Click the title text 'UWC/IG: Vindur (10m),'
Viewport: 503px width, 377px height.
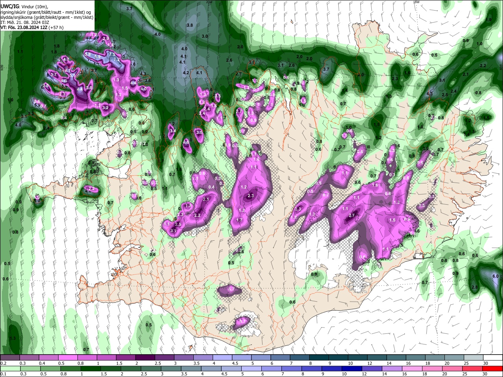click(24, 7)
